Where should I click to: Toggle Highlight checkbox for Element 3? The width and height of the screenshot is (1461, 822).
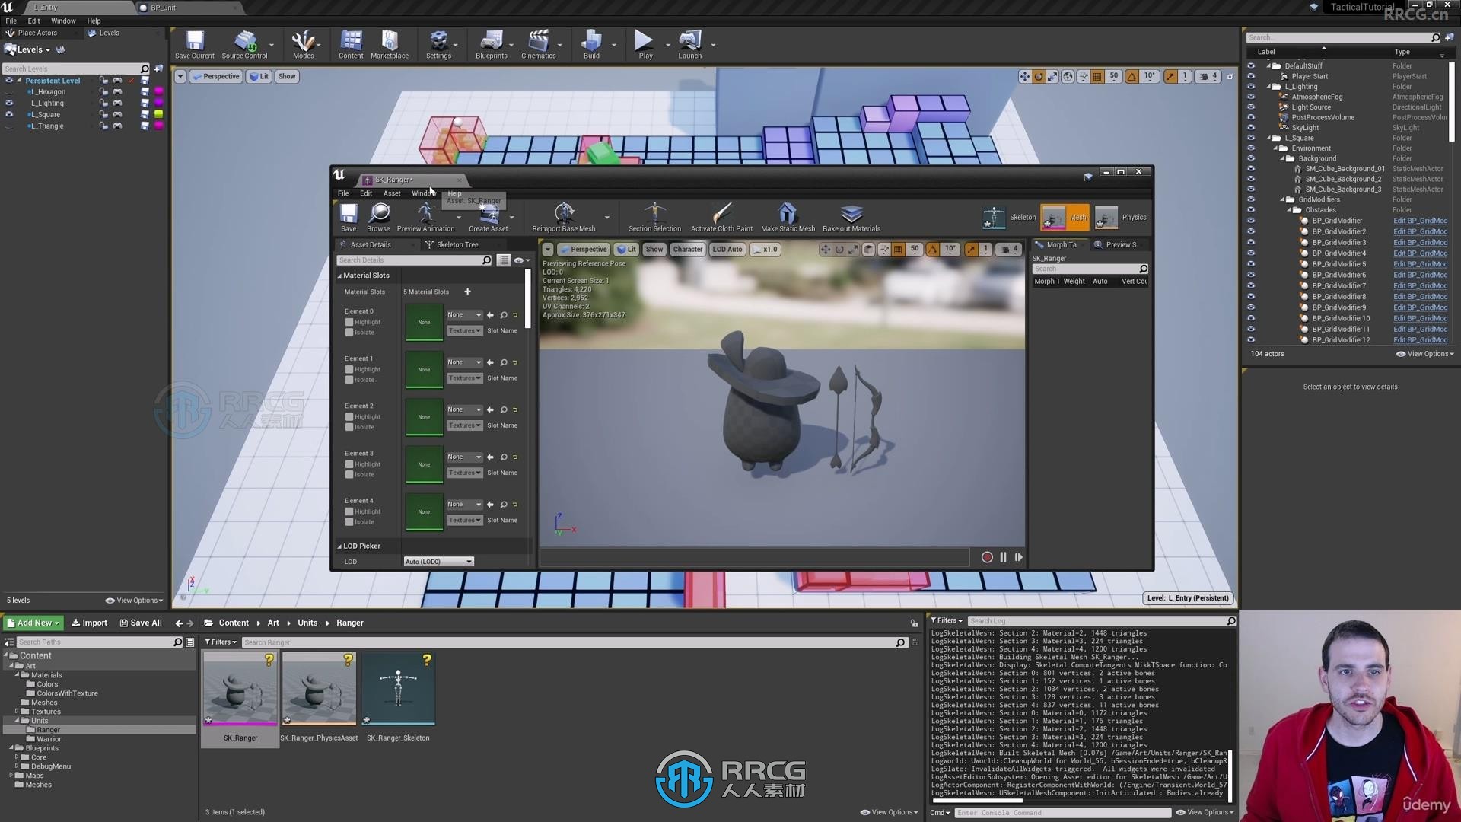click(x=349, y=464)
